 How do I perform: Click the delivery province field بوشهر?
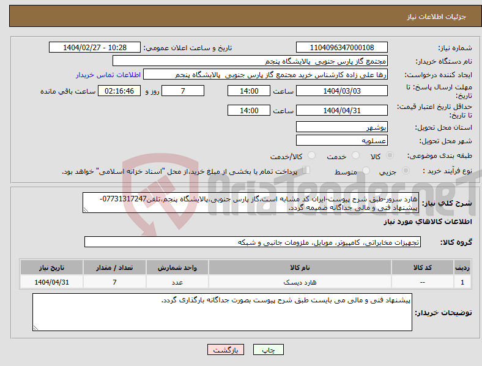(x=341, y=127)
